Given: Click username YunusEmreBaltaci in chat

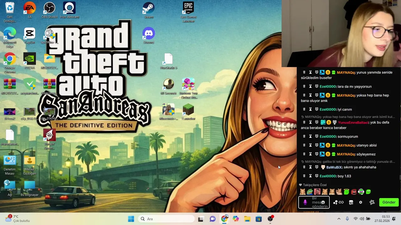Looking at the screenshot, I should coord(353,122).
